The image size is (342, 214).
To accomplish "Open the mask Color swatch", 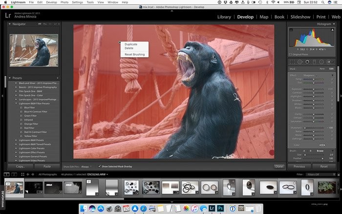I will pos(322,145).
